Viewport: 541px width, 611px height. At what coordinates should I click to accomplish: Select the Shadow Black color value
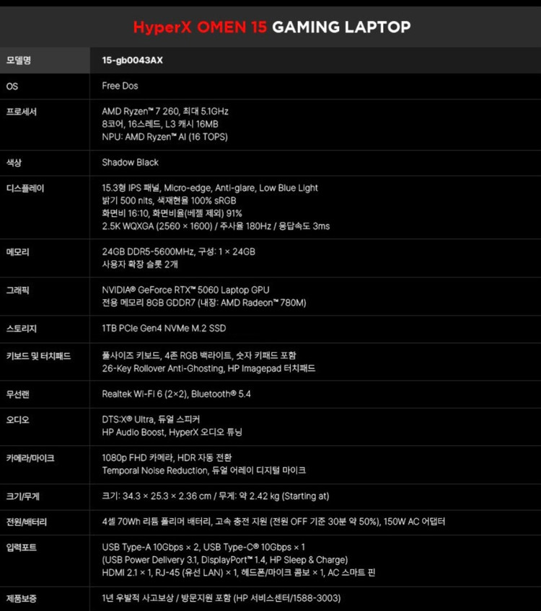tap(131, 163)
